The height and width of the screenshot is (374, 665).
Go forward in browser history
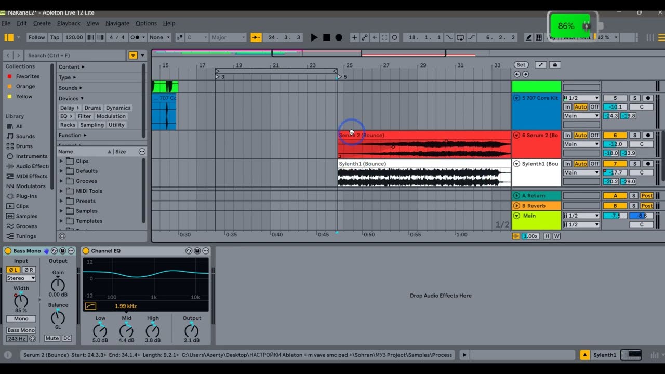(x=19, y=55)
